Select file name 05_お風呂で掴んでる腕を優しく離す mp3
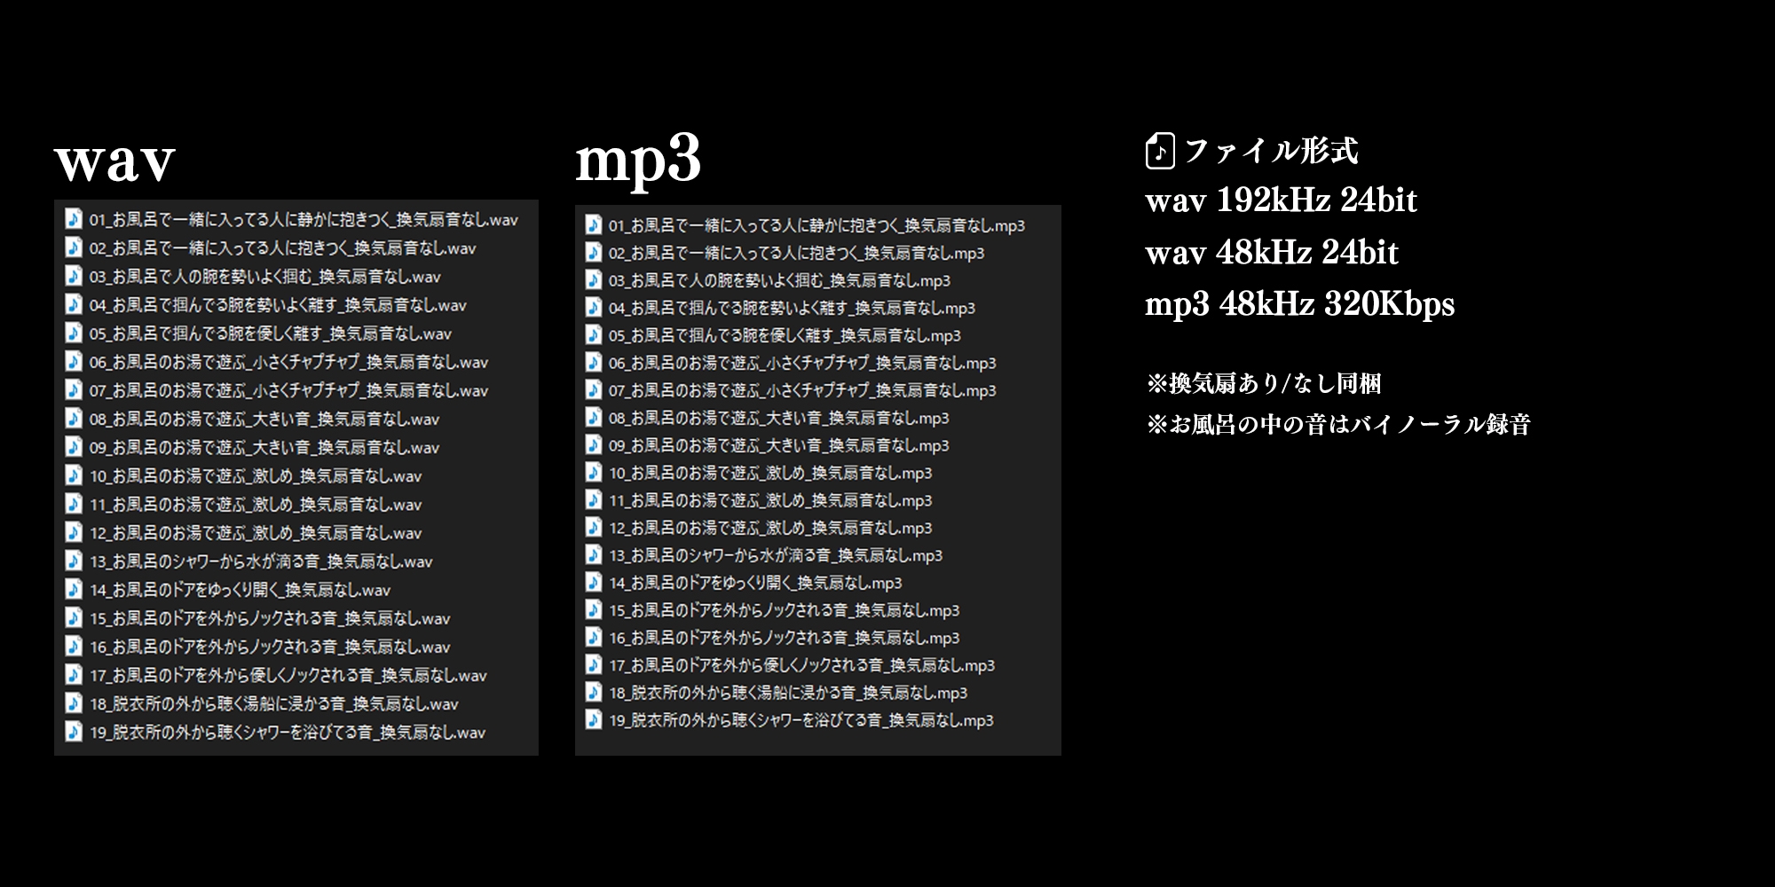 (x=785, y=335)
